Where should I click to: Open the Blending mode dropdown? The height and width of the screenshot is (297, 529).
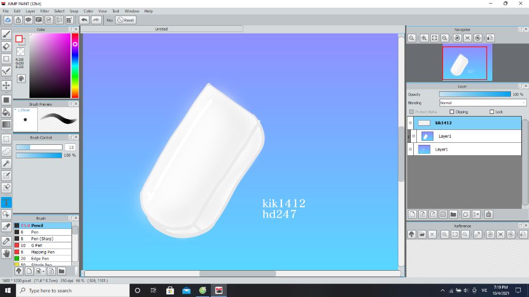click(483, 103)
